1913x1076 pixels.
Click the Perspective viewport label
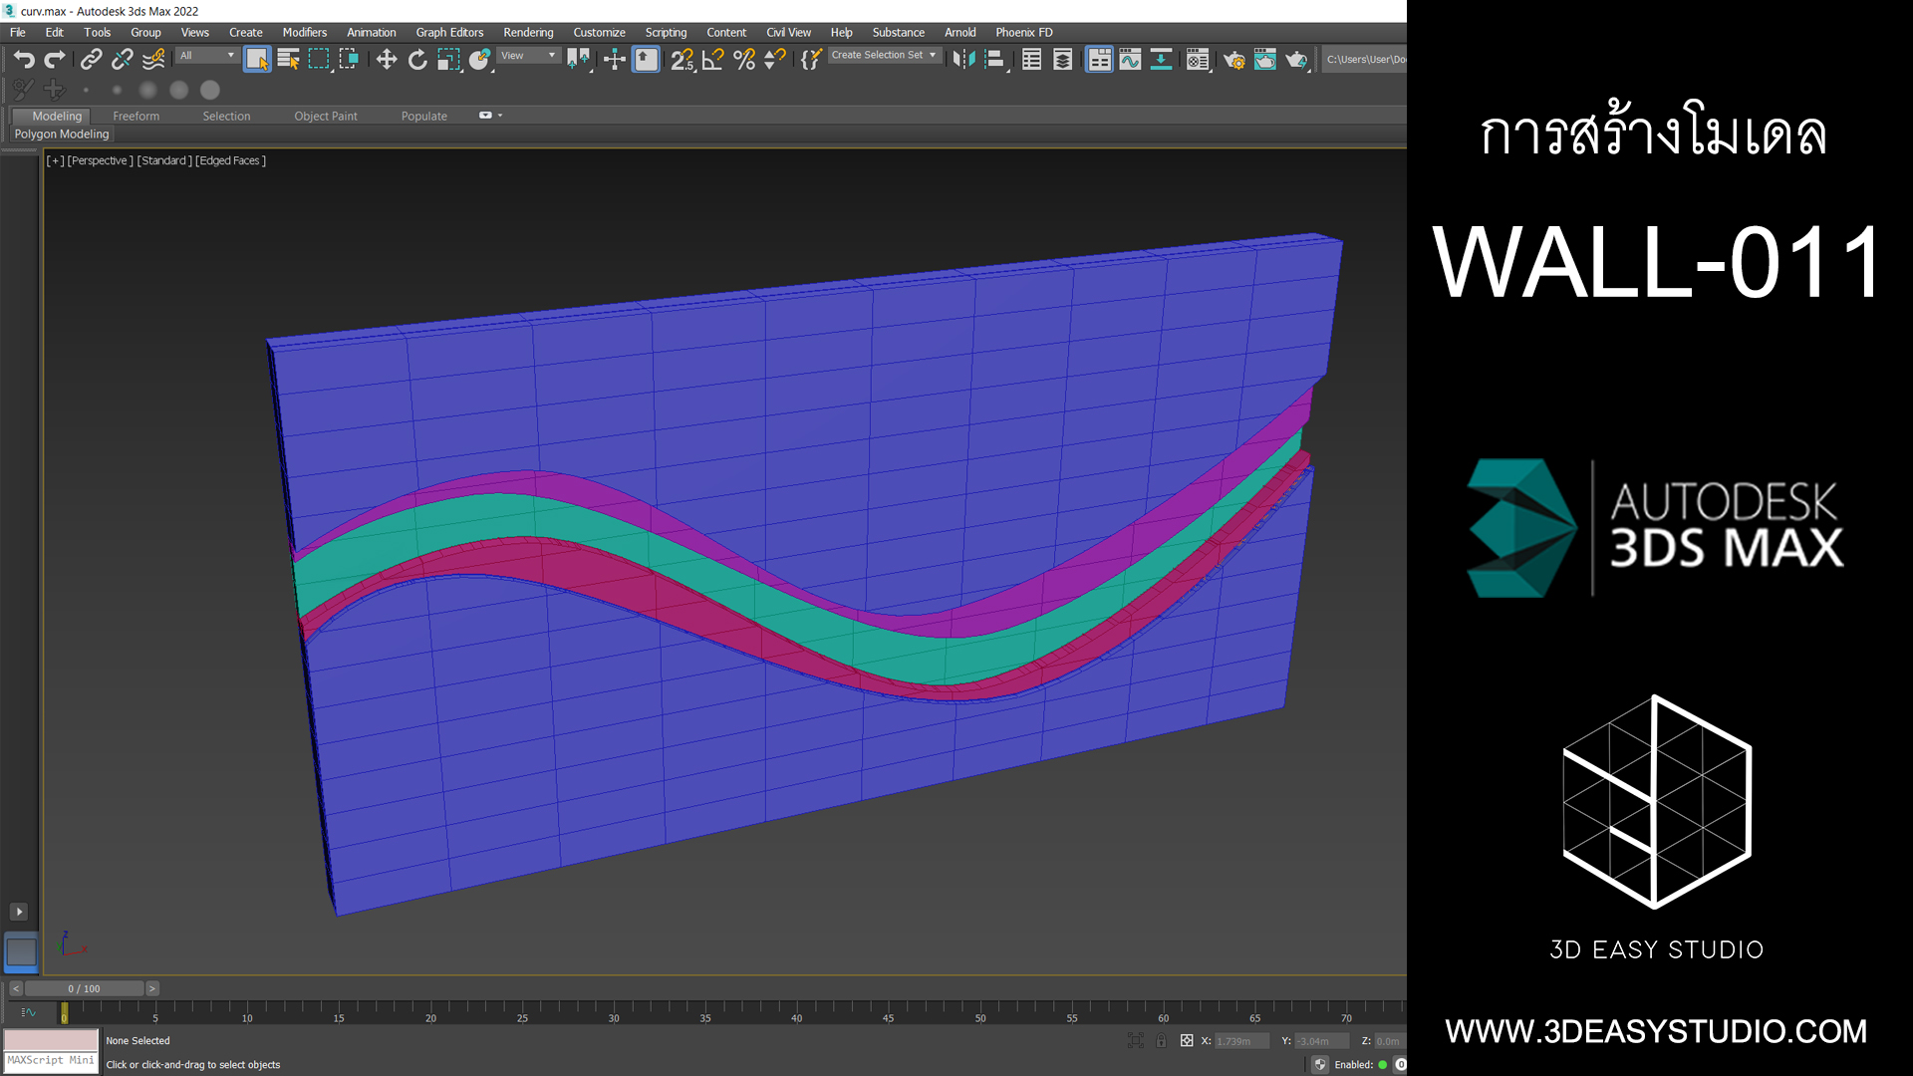click(100, 160)
